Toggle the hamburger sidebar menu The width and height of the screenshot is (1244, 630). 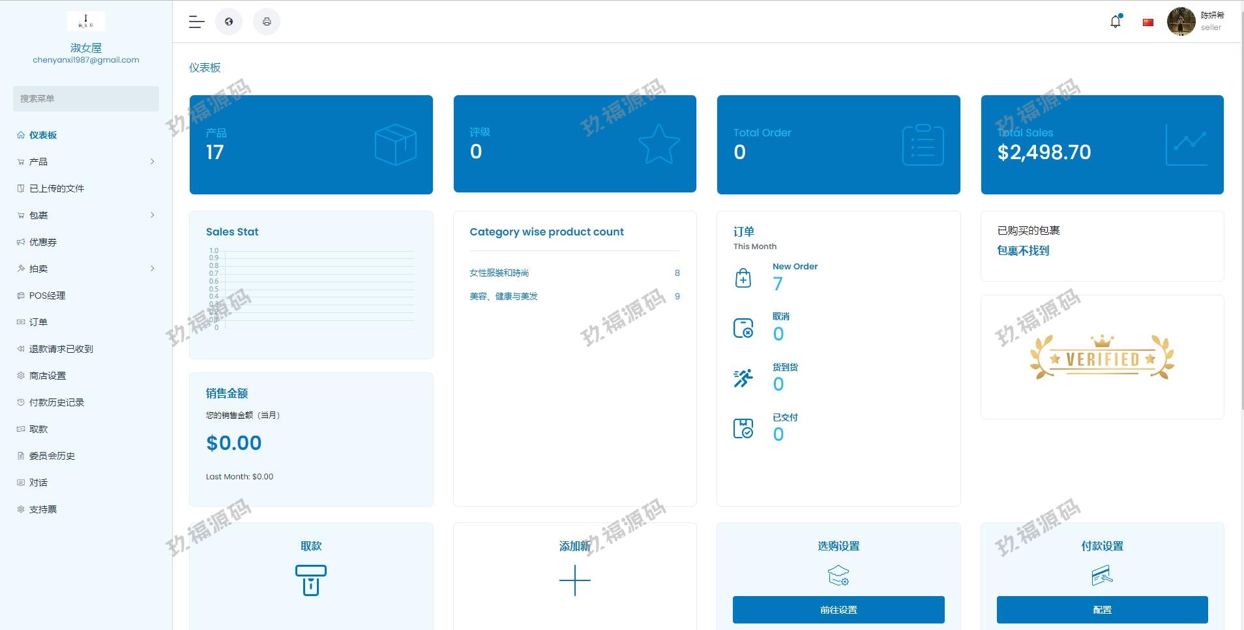196,22
